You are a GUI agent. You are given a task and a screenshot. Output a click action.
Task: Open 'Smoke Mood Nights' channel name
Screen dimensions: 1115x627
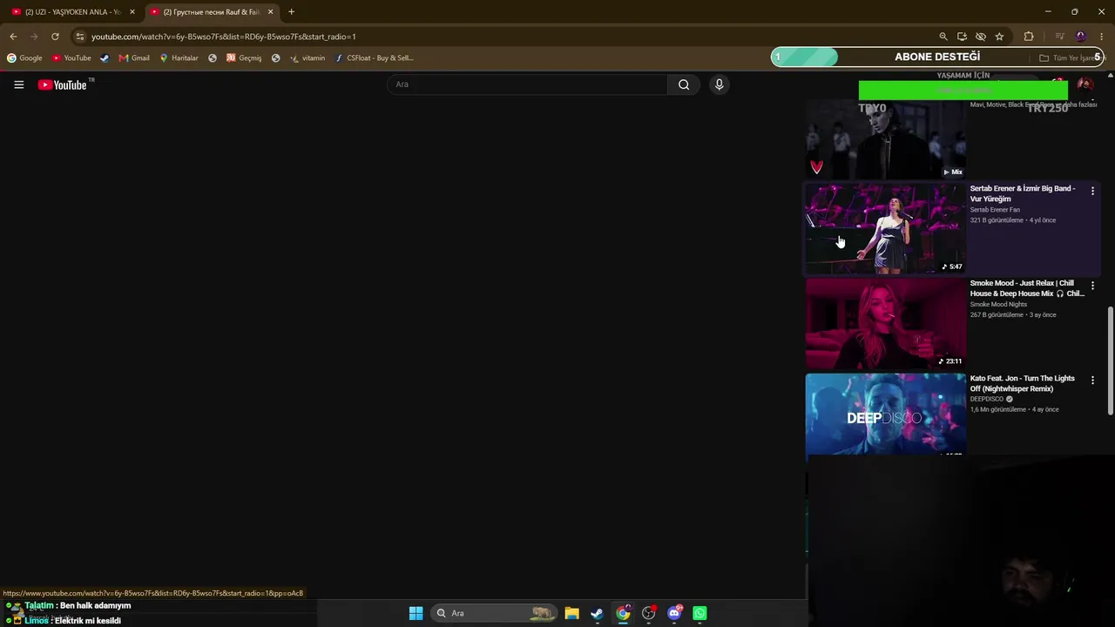[998, 305]
